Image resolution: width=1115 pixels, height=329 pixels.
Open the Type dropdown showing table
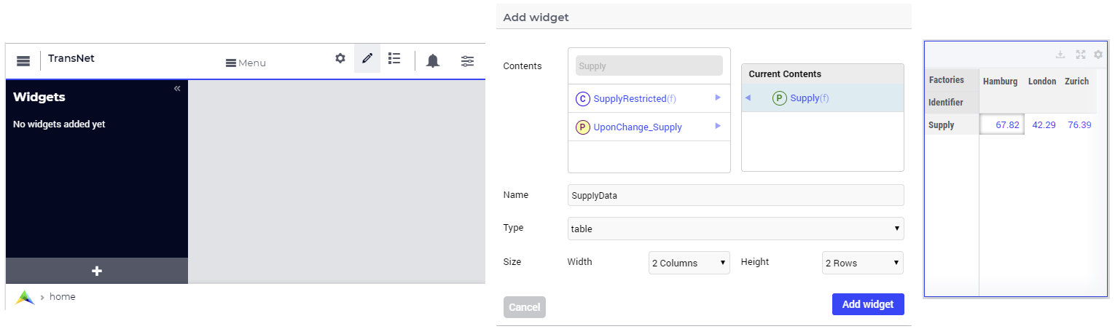tap(736, 229)
